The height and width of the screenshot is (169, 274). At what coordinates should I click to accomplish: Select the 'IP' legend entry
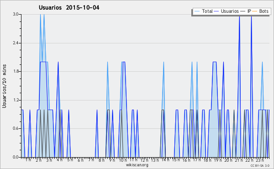(249, 11)
